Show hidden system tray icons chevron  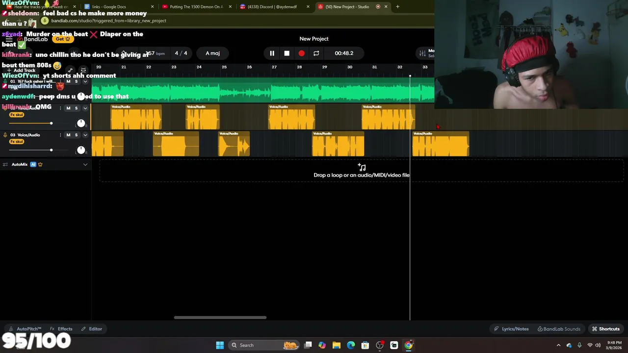(558, 345)
